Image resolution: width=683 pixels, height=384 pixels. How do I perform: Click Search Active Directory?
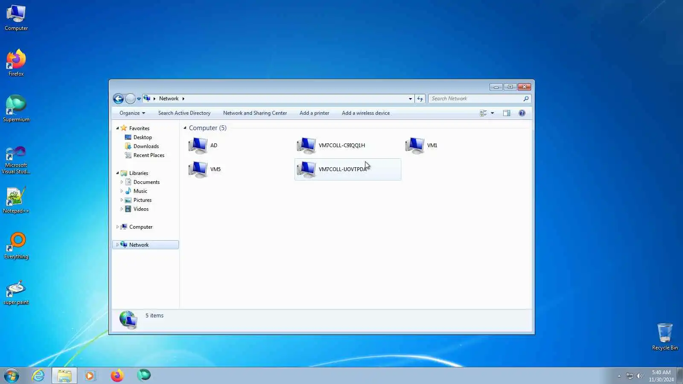184,113
